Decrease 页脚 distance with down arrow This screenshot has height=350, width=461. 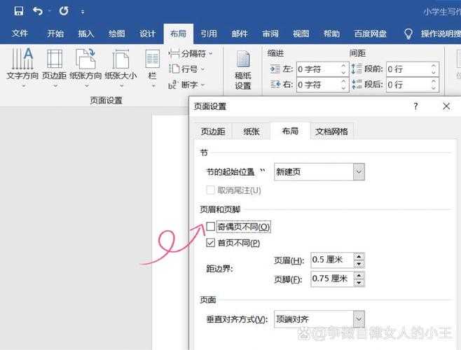click(x=359, y=282)
